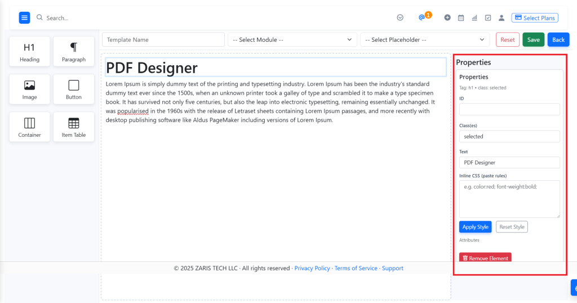Screen dimensions: 577x303
Task: Add an Item Table element
Action: 74,127
